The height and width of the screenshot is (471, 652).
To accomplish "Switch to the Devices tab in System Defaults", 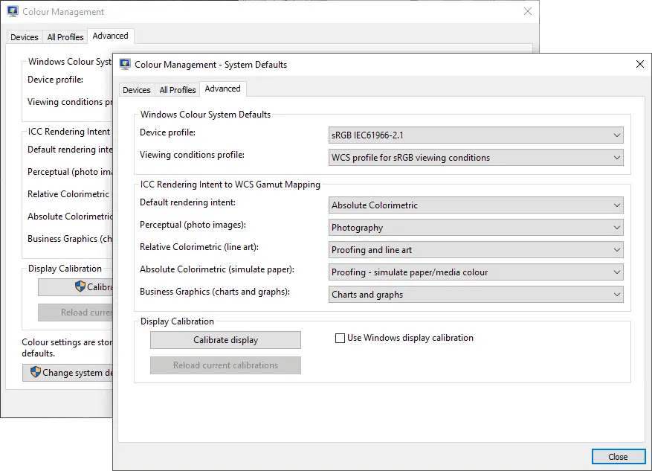I will click(x=137, y=89).
